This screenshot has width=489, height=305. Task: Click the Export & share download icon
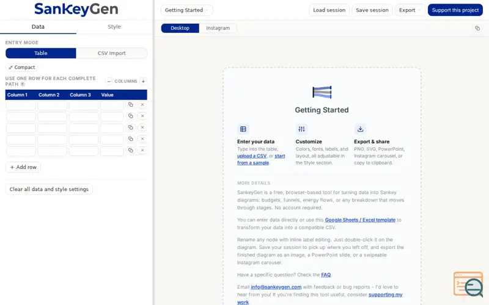(360, 129)
